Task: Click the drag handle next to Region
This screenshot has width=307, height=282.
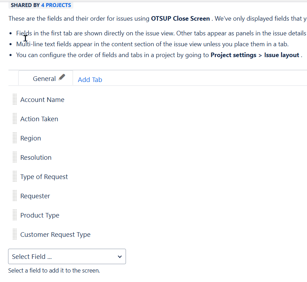Action: click(x=14, y=138)
